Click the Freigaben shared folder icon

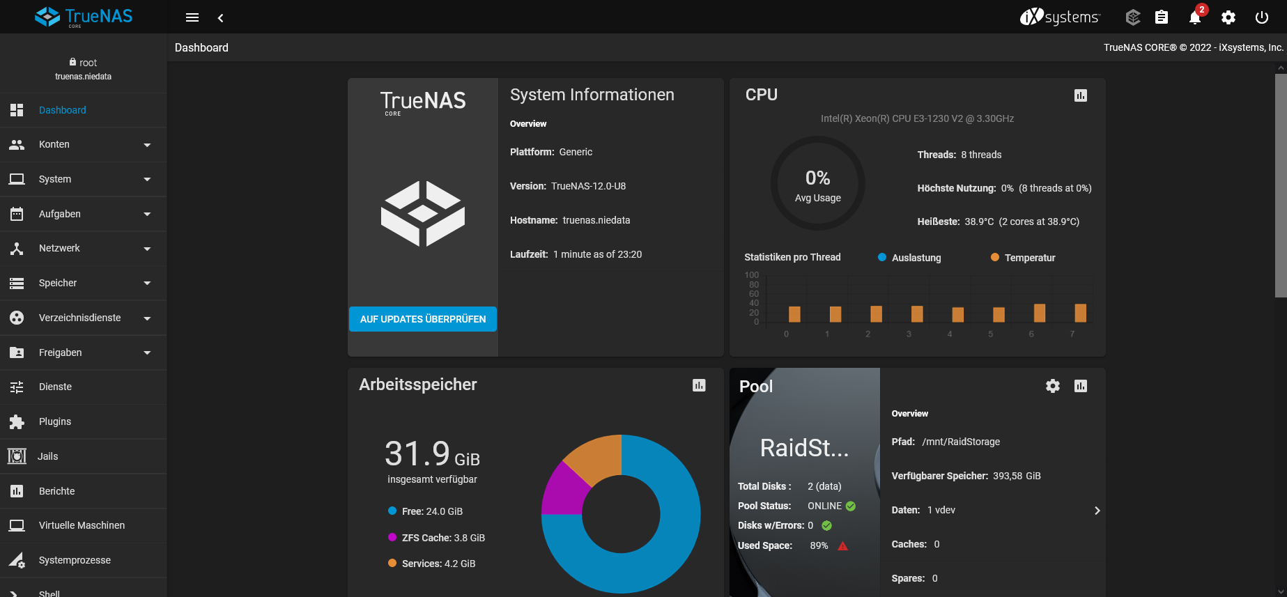click(17, 352)
